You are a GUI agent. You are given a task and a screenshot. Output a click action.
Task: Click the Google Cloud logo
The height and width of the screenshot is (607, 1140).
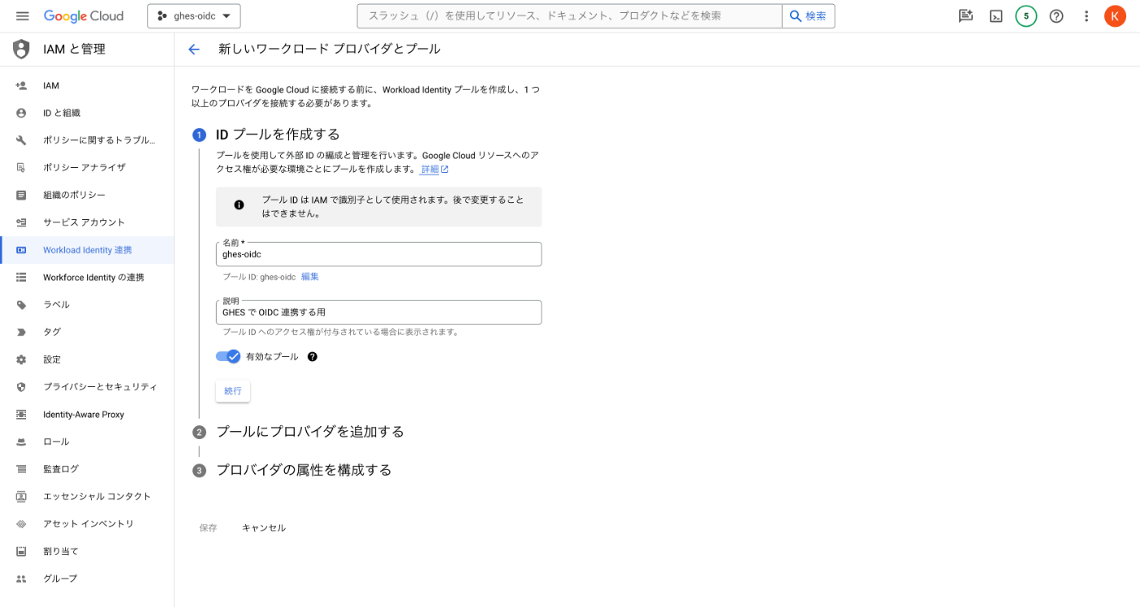pos(83,16)
